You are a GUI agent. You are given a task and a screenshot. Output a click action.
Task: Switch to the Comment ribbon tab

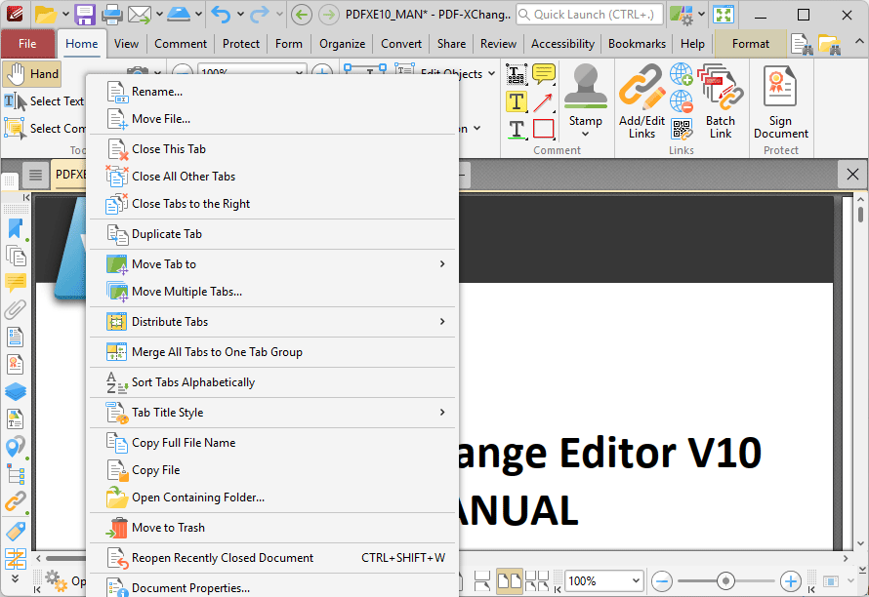click(180, 44)
